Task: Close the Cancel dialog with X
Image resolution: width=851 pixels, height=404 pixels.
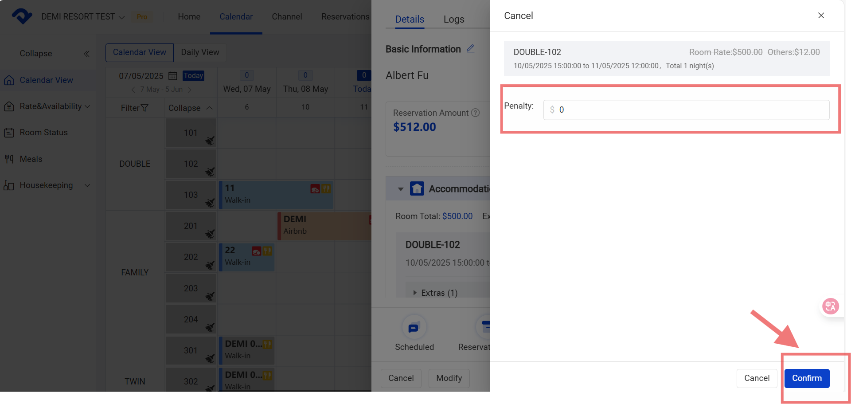Action: (821, 16)
